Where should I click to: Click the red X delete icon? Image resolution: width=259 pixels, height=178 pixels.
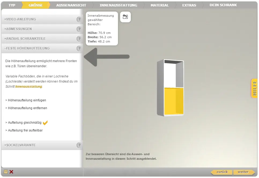pos(12,172)
